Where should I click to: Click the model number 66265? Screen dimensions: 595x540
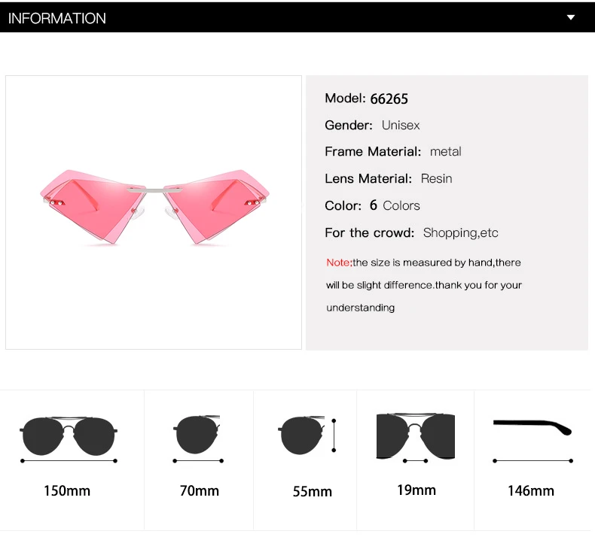pyautogui.click(x=389, y=99)
